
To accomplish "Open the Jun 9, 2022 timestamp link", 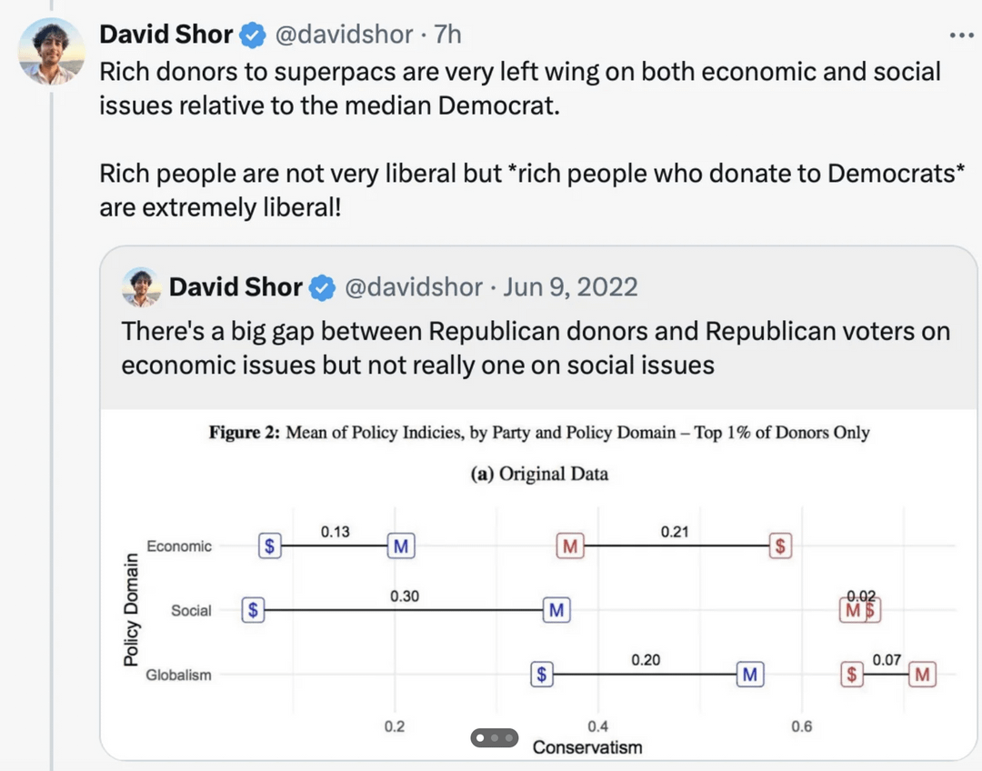I will pos(570,287).
